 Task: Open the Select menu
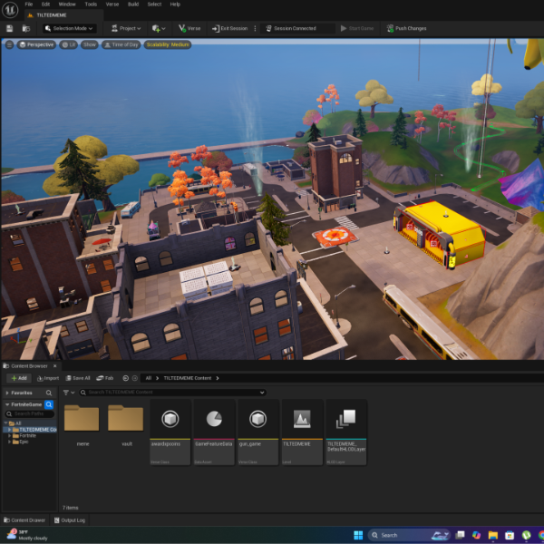pos(154,5)
